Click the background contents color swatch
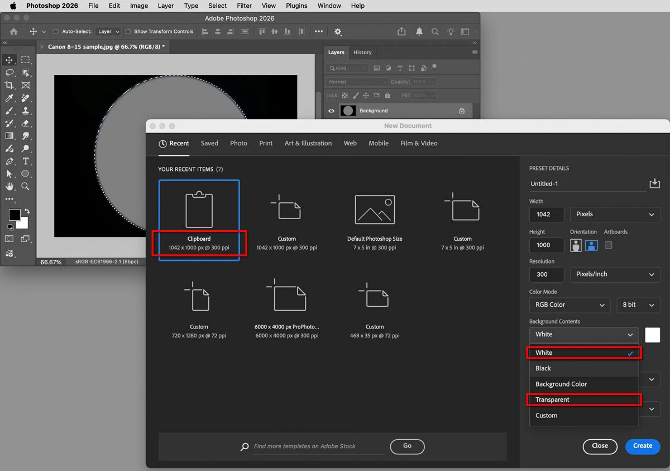The image size is (670, 471). 653,335
